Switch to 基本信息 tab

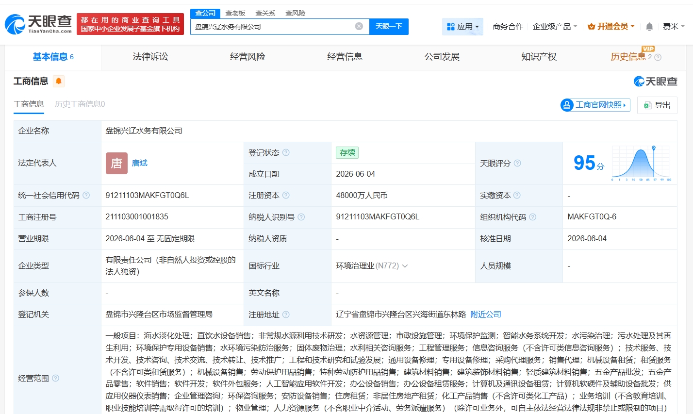pos(53,57)
